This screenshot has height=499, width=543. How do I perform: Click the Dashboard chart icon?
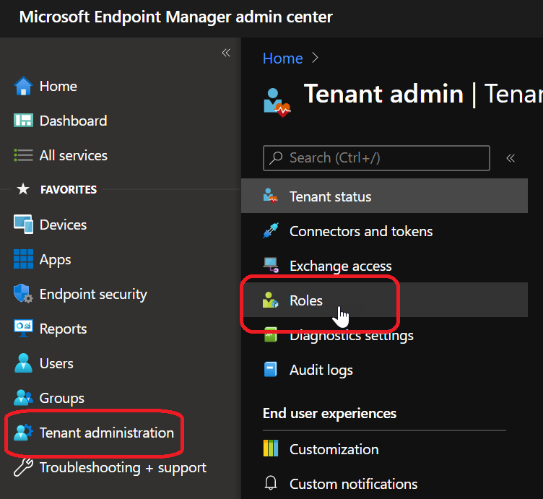(23, 121)
